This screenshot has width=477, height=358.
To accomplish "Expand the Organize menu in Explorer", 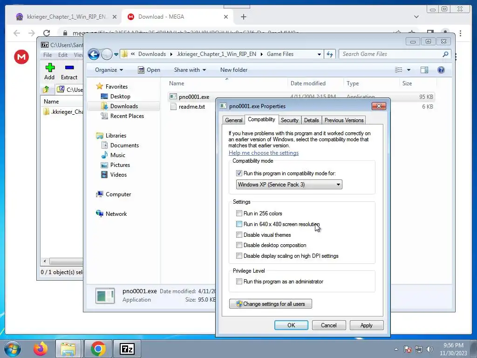I will 109,70.
